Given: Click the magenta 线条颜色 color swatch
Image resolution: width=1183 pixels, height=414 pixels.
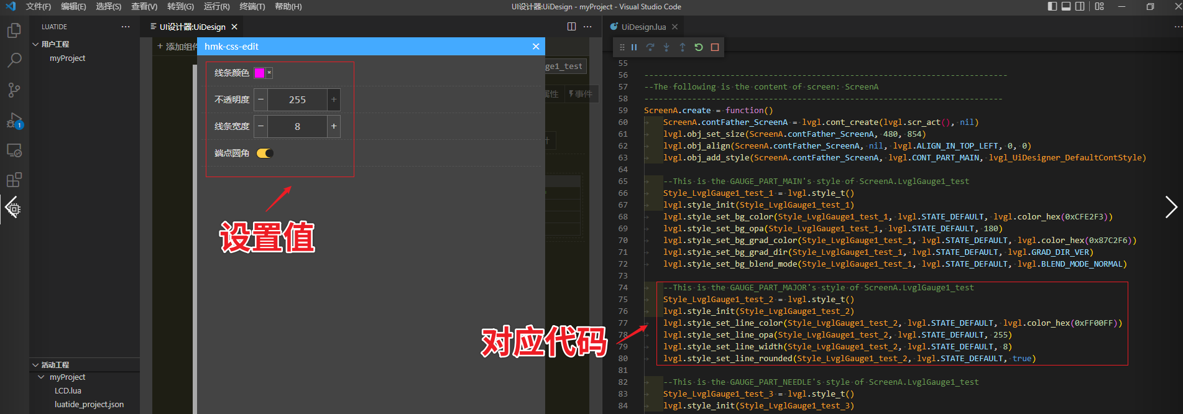Looking at the screenshot, I should pos(259,73).
